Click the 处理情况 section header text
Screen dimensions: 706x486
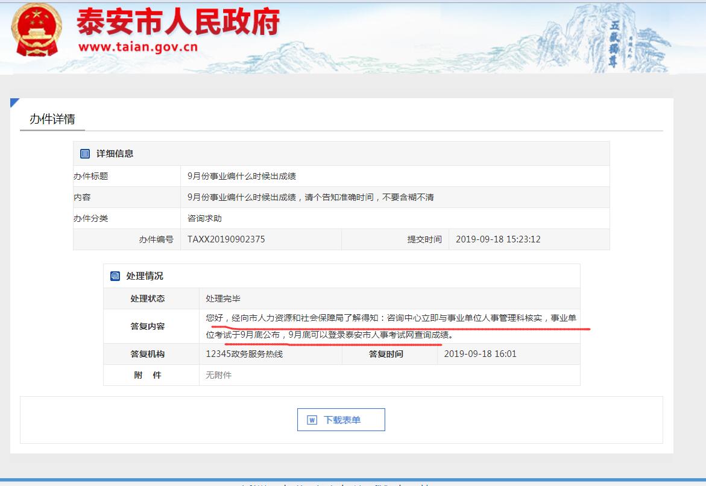click(x=145, y=276)
